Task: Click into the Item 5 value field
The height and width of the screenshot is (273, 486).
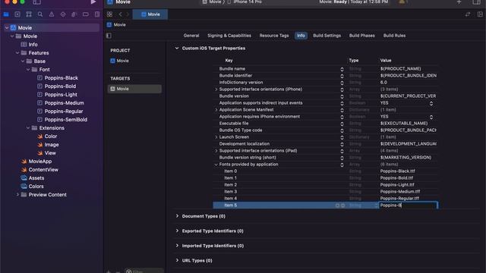Action: pyautogui.click(x=408, y=206)
